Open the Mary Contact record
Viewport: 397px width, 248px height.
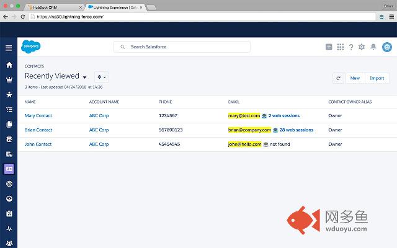pos(38,116)
